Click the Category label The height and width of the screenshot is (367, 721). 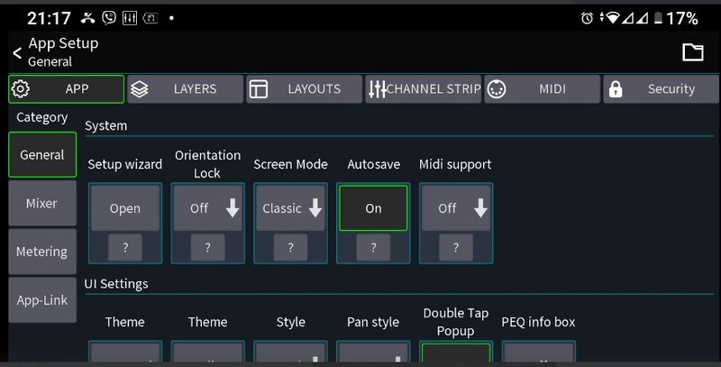[42, 118]
